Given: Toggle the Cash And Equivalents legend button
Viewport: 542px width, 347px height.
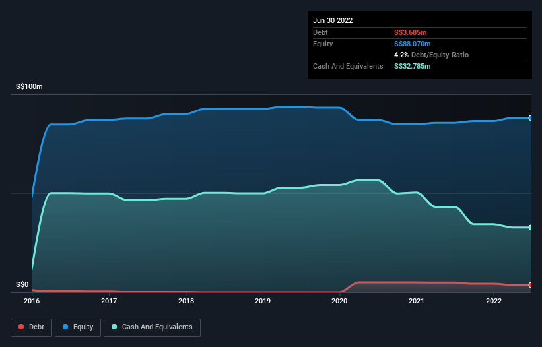Looking at the screenshot, I should [152, 327].
